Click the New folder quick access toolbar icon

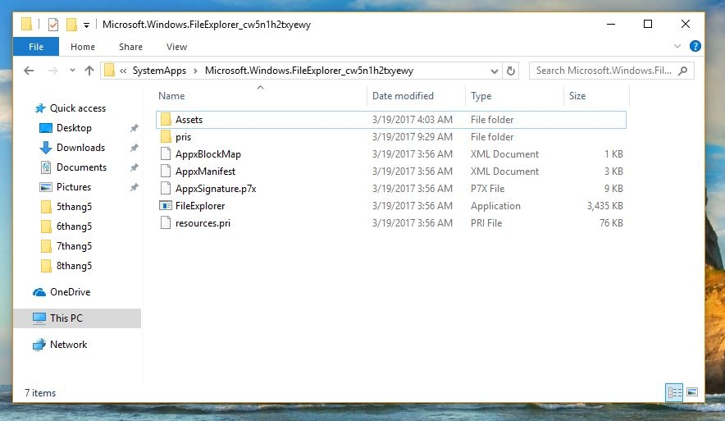tap(71, 25)
